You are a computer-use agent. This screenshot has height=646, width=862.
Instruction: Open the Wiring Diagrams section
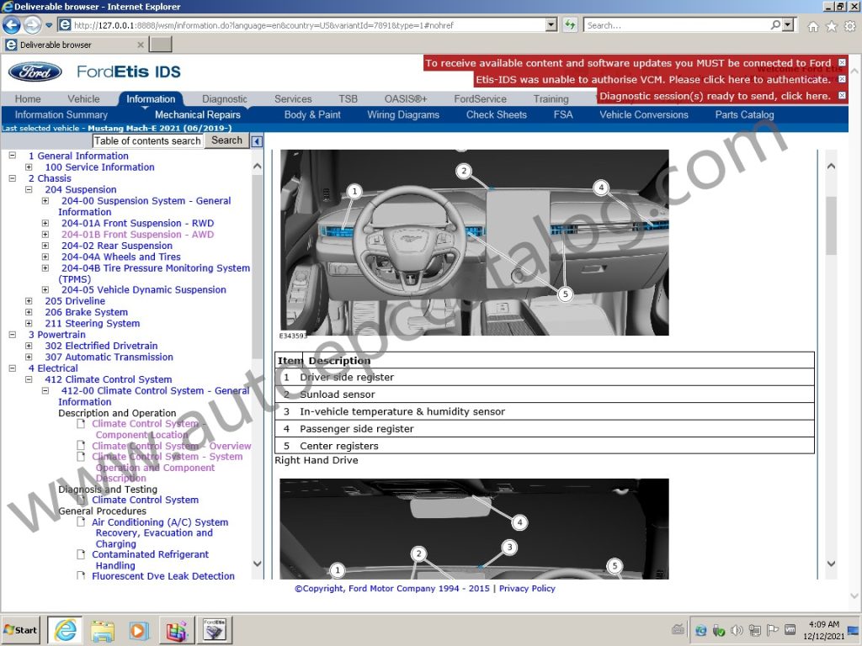[403, 115]
